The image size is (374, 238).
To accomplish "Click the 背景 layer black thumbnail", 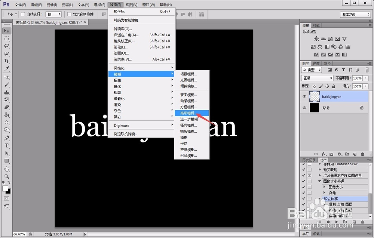I will (315, 108).
